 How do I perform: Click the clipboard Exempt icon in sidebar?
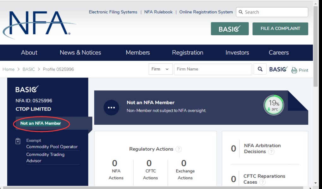(x=18, y=141)
